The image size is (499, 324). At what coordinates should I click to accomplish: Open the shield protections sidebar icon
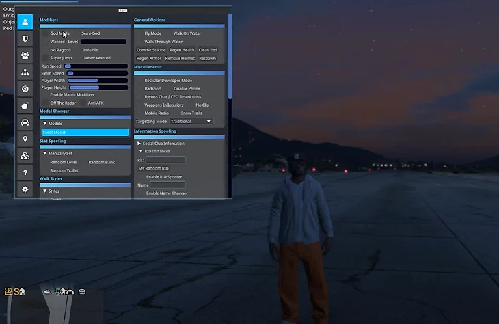[x=25, y=39]
